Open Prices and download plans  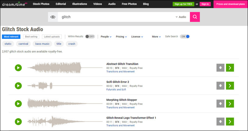[x=231, y=4]
